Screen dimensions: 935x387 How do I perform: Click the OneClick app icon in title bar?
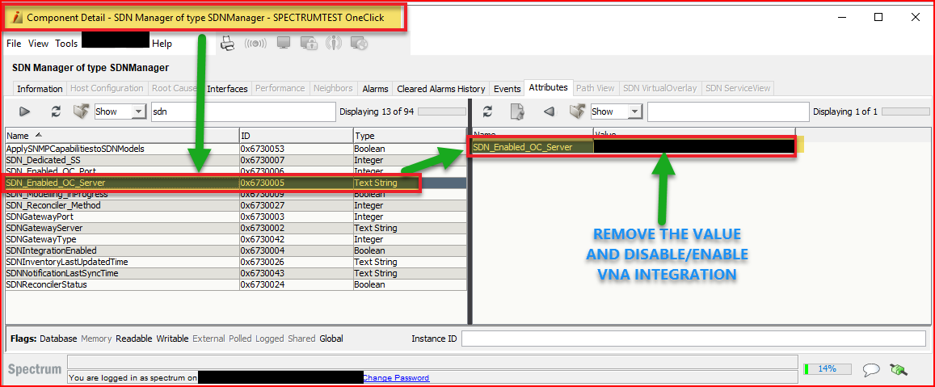(x=18, y=17)
